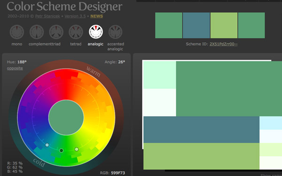This screenshot has height=176, width=282.
Task: Click the opposite hue link
Action: [x=15, y=68]
